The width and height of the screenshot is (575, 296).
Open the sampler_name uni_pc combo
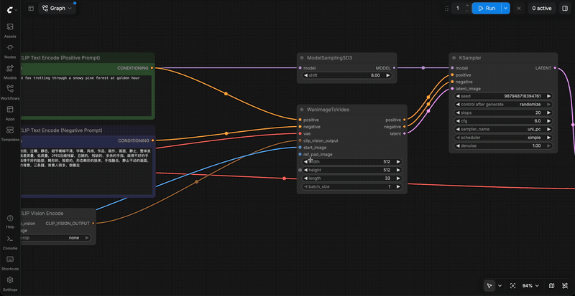[x=503, y=129]
